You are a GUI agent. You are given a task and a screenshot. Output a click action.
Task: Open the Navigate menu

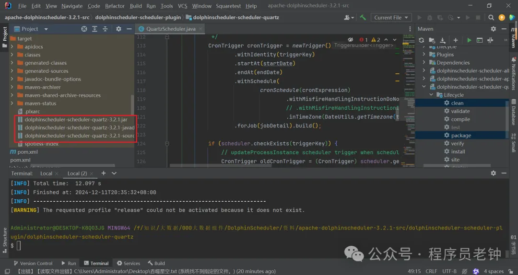click(72, 6)
